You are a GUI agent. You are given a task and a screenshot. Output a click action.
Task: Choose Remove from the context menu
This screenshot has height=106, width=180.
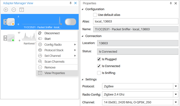point(57,67)
